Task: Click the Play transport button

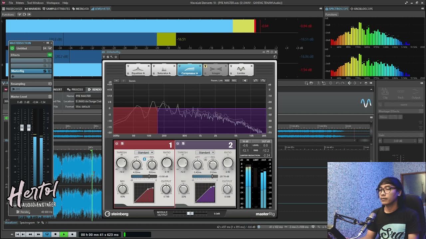Action: point(64,234)
